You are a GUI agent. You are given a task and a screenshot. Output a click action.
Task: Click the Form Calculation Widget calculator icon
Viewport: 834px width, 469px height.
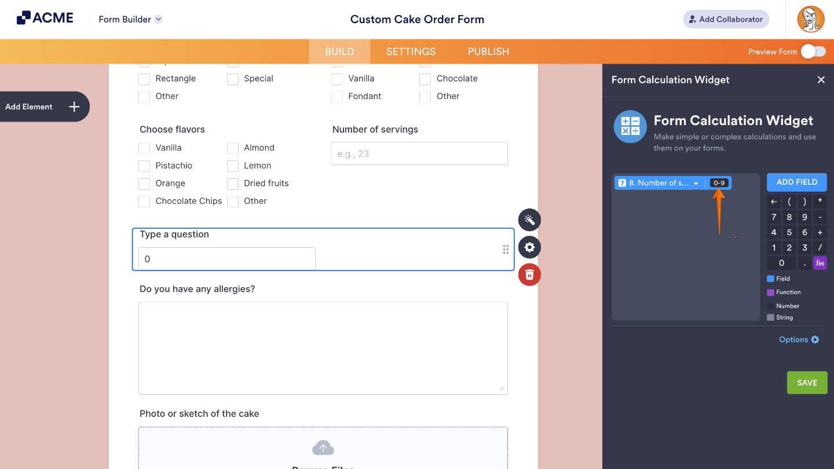(630, 126)
